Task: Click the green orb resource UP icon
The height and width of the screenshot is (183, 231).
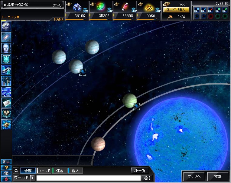Action: (x=110, y=10)
